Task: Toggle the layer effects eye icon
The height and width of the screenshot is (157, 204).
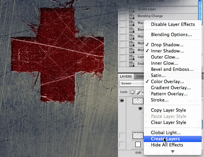Action: point(140,108)
